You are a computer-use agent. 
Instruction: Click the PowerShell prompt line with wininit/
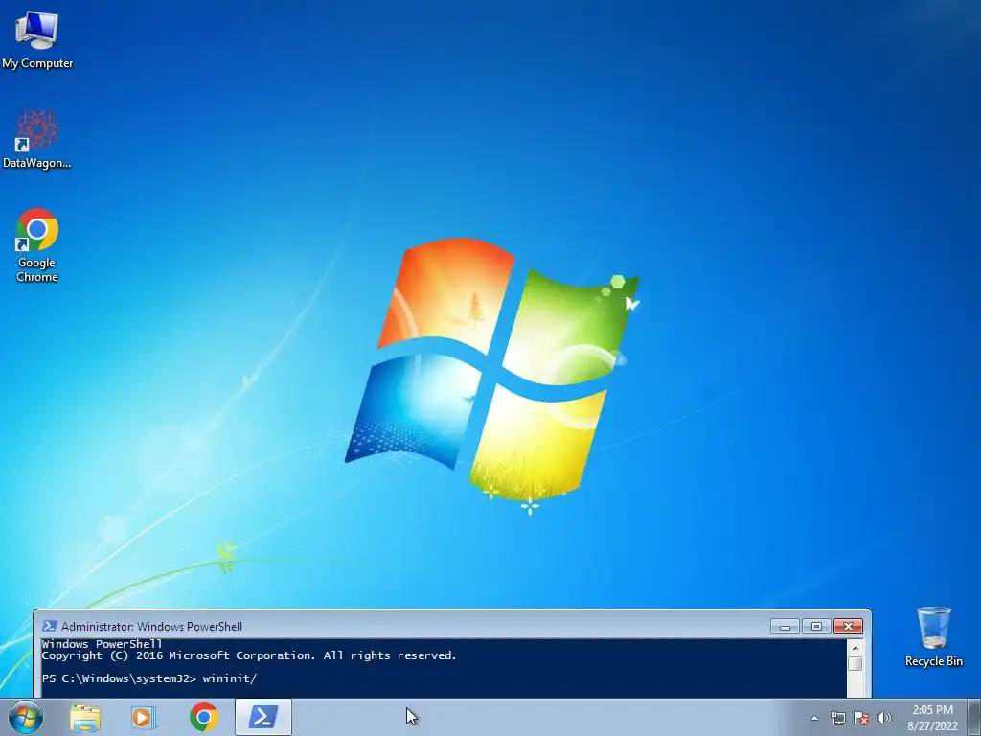click(x=149, y=678)
